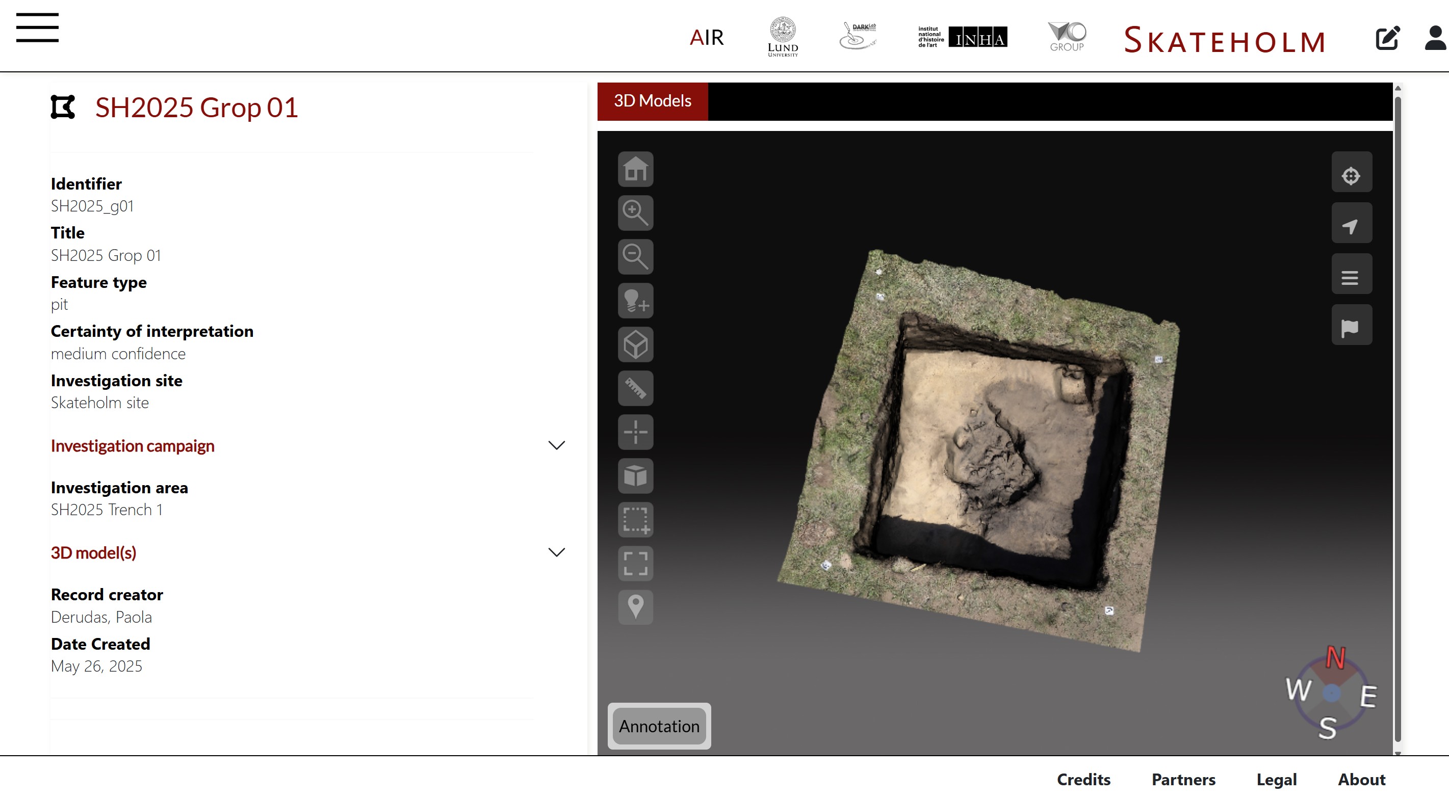Toggle the solid box section tool
The image size is (1449, 799).
[x=636, y=476]
